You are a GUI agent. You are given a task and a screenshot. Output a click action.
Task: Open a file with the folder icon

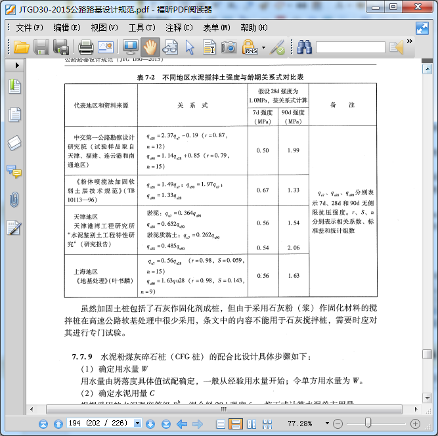tap(22, 47)
